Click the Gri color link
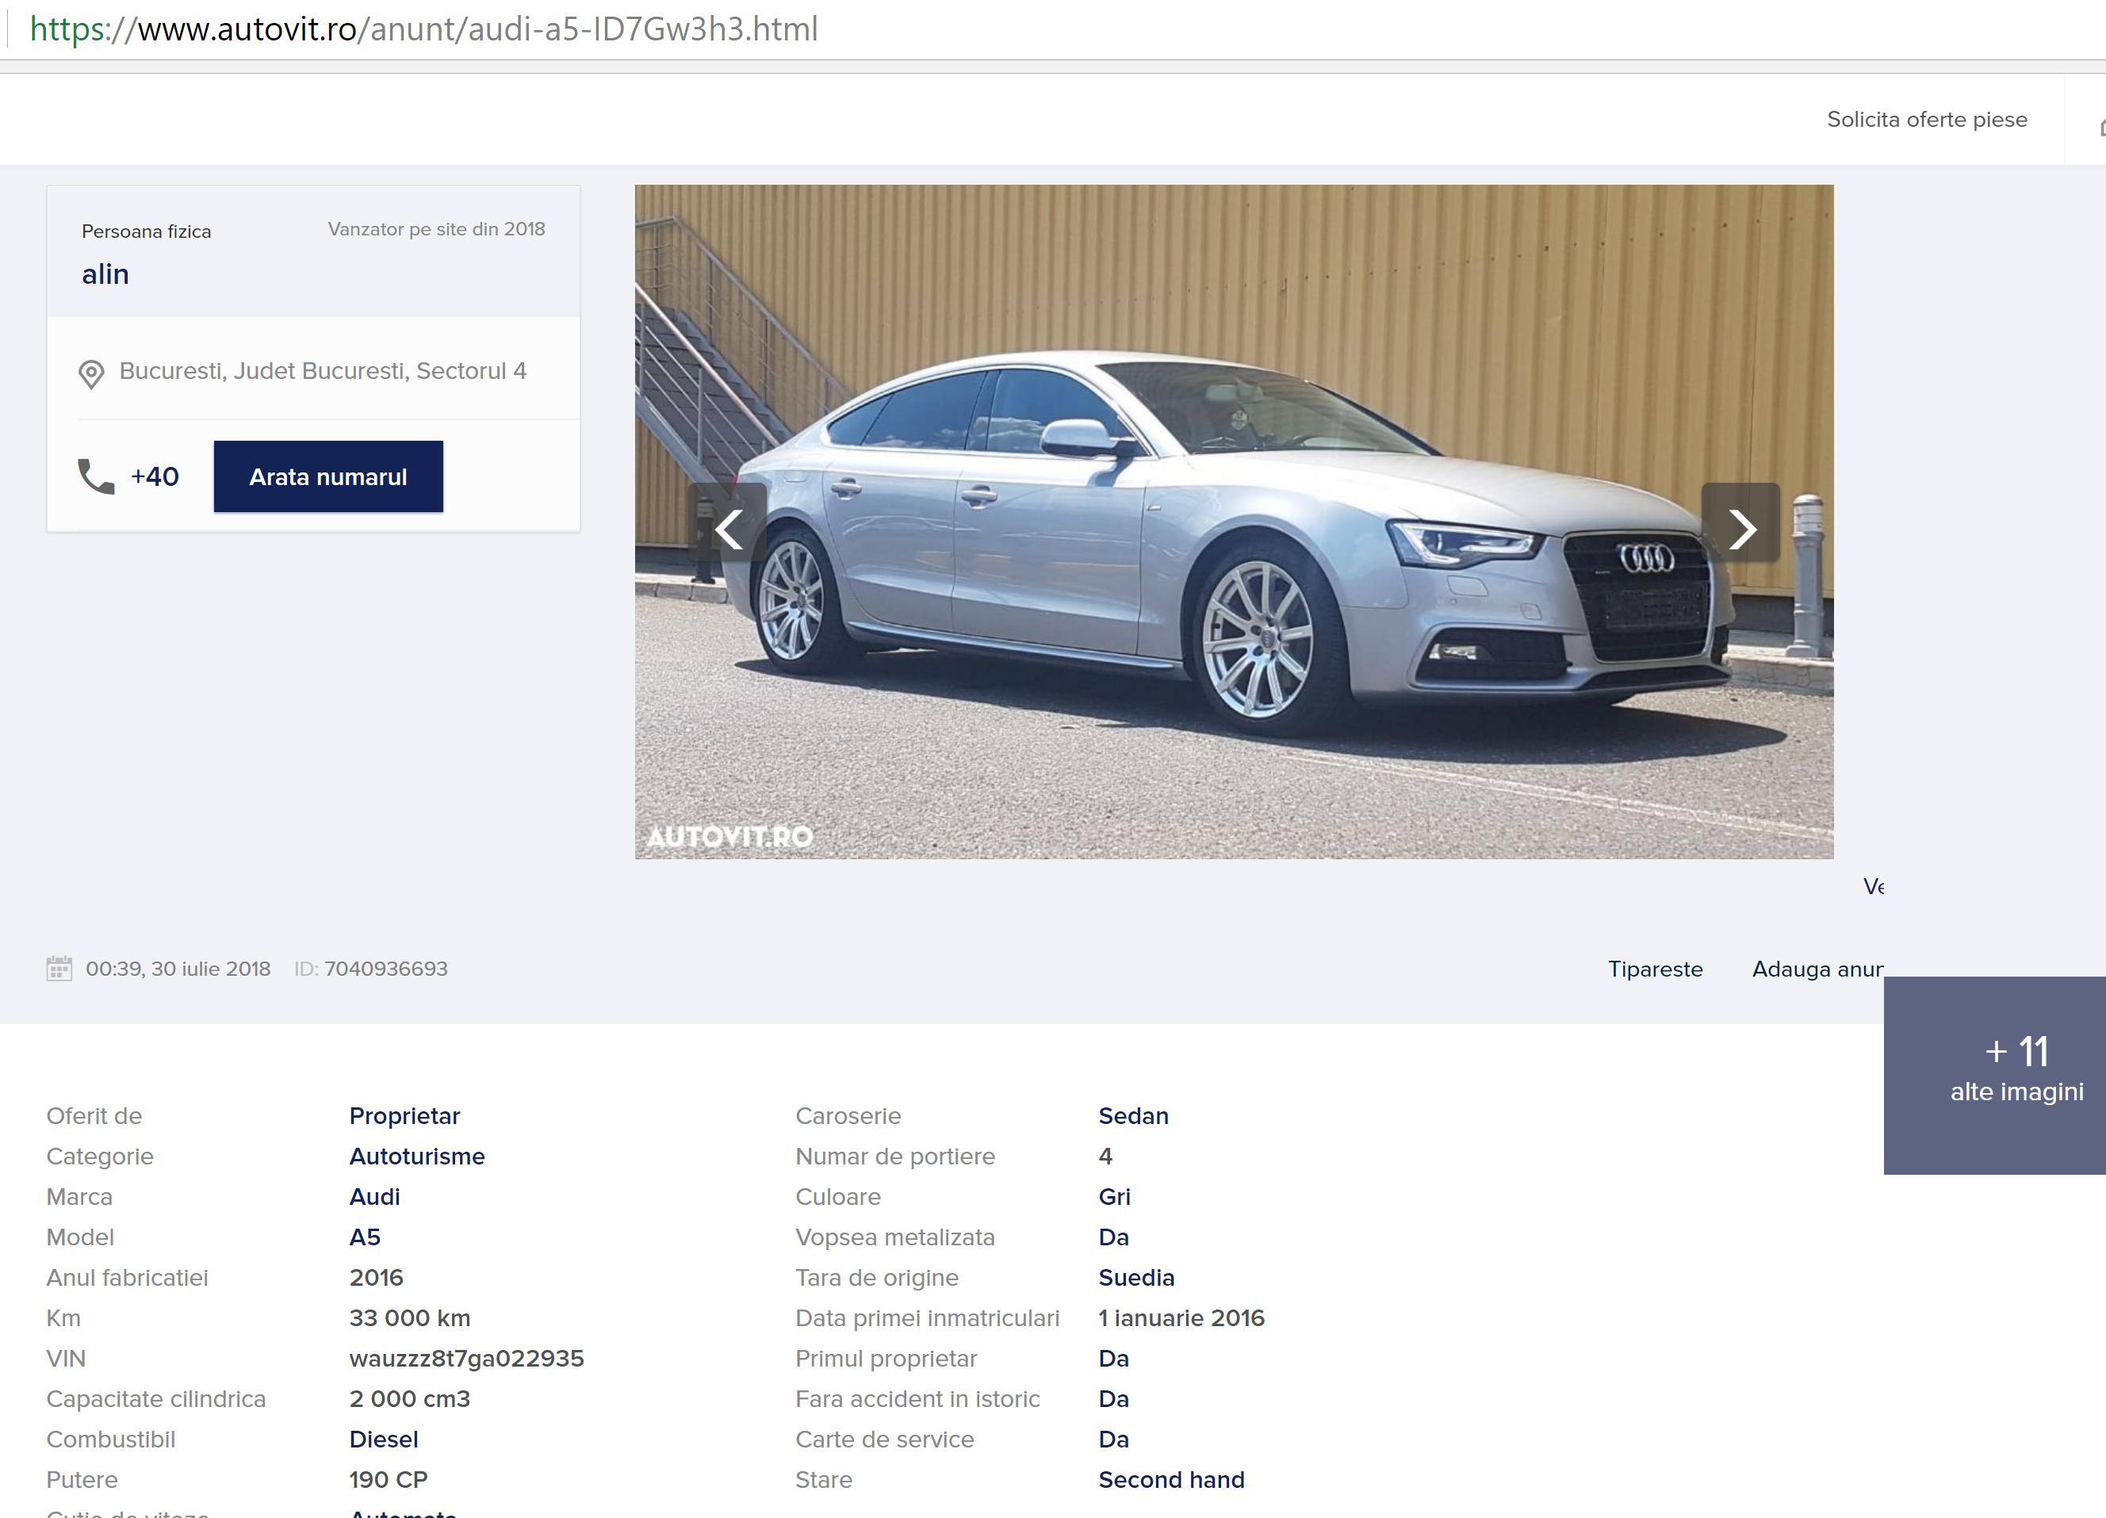 click(1114, 1196)
